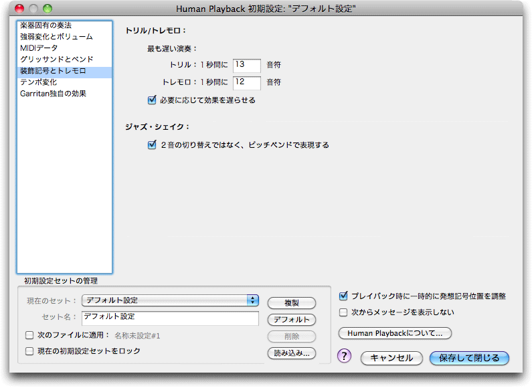Viewport: 532px width, 388px height.
Task: Toggle ジャズ・シェイク pitch bend checkbox
Action: [x=152, y=144]
